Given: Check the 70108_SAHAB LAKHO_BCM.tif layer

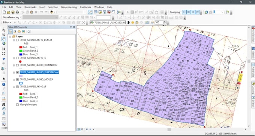Looking at the screenshot, I should pos(18,40).
